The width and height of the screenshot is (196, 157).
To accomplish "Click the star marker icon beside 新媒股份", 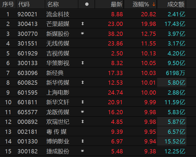I will click(x=82, y=33).
